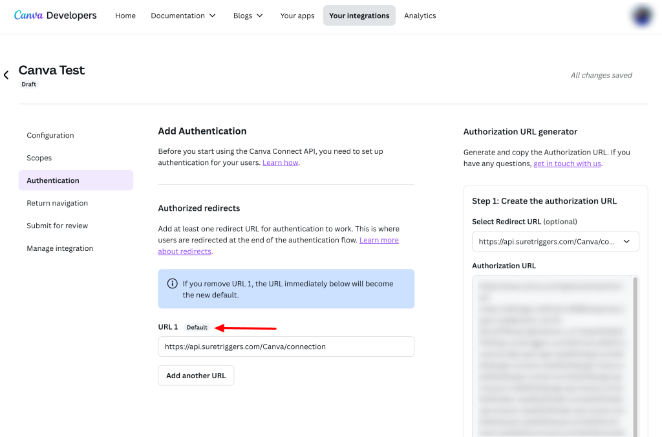Expand the Documentation dropdown menu
The height and width of the screenshot is (437, 662).
[x=183, y=16]
